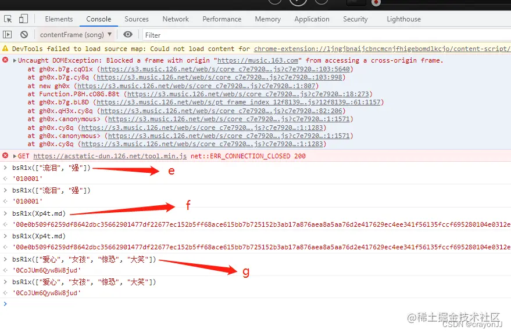This screenshot has width=511, height=334.
Task: Open stack link for gh0x.b7g.cq01x
Action: click(225, 69)
